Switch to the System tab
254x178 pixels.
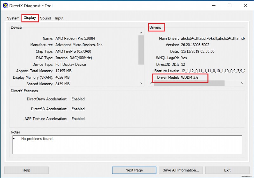pyautogui.click(x=13, y=18)
